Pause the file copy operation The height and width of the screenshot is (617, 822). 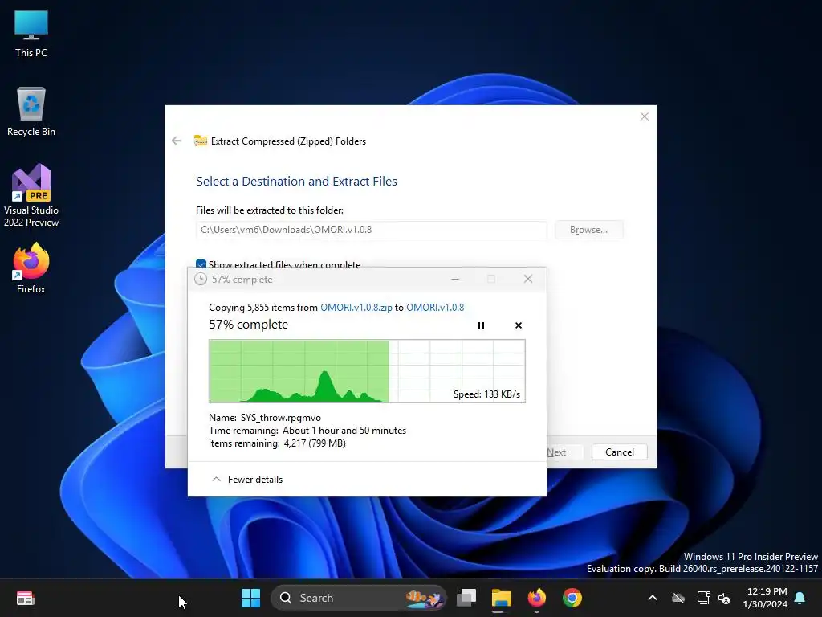(x=482, y=325)
